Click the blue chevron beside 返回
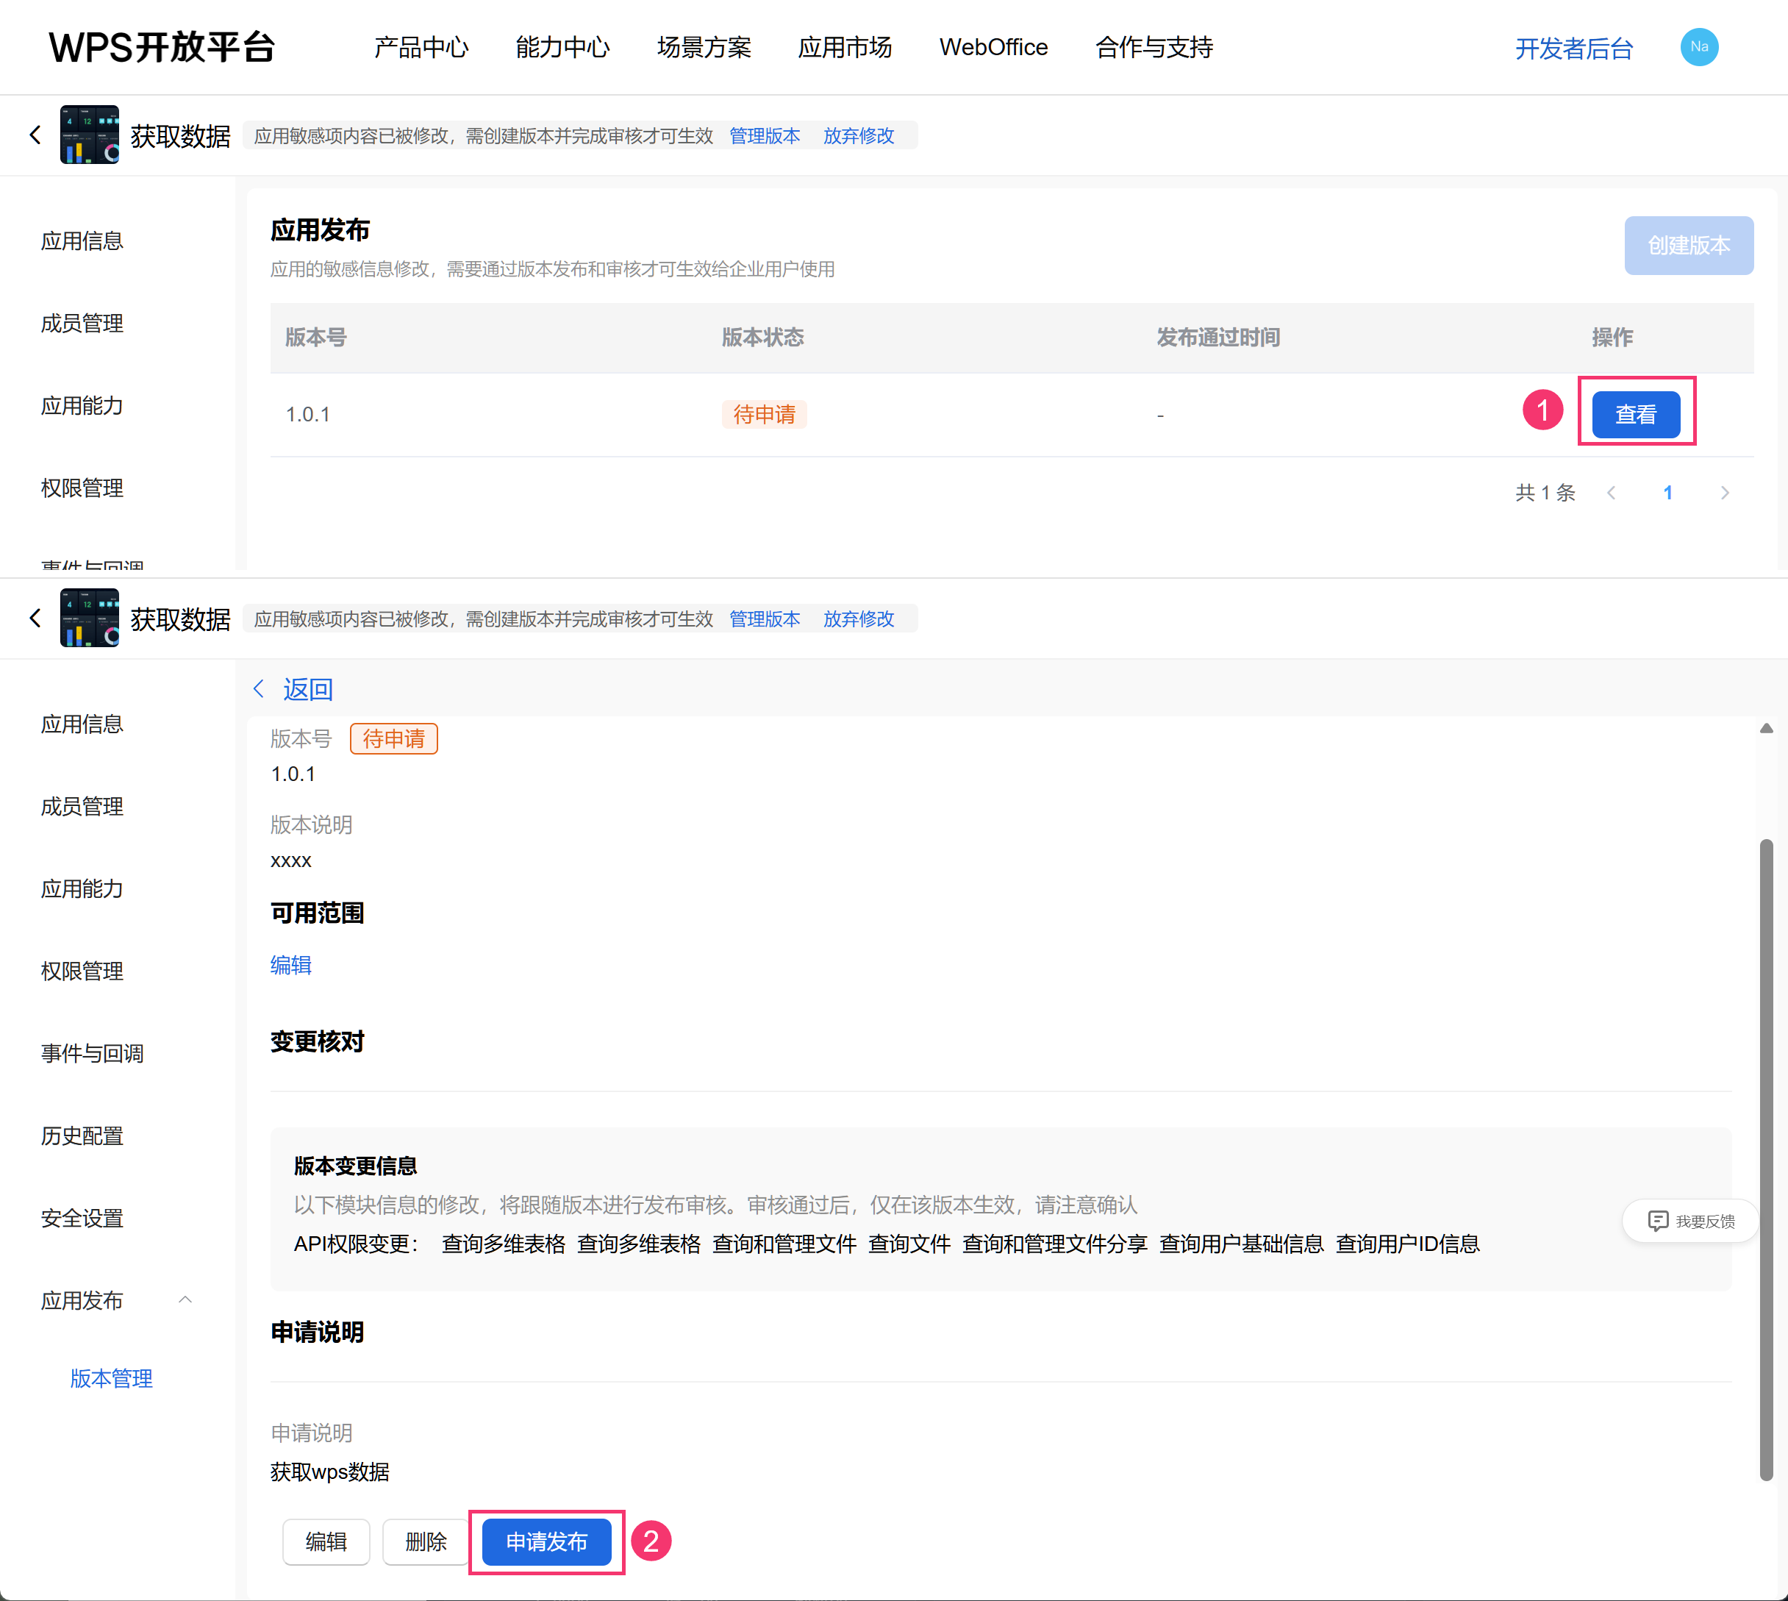 click(x=259, y=689)
